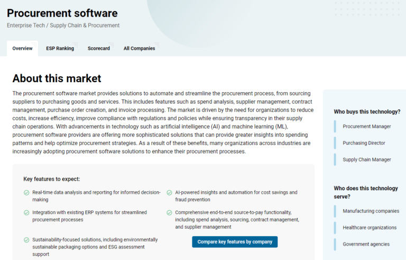Select Procurement Manager buyer entry

click(367, 127)
